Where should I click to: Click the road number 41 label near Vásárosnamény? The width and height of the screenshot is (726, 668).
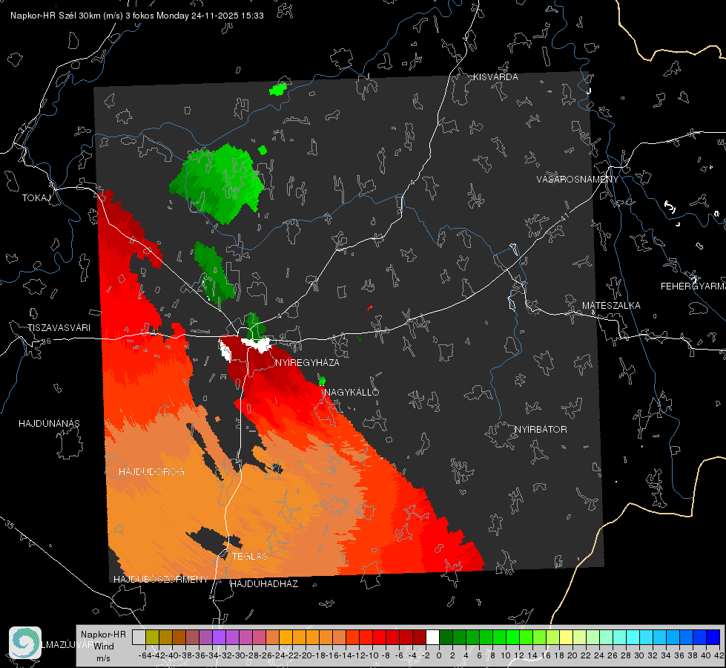click(x=564, y=216)
